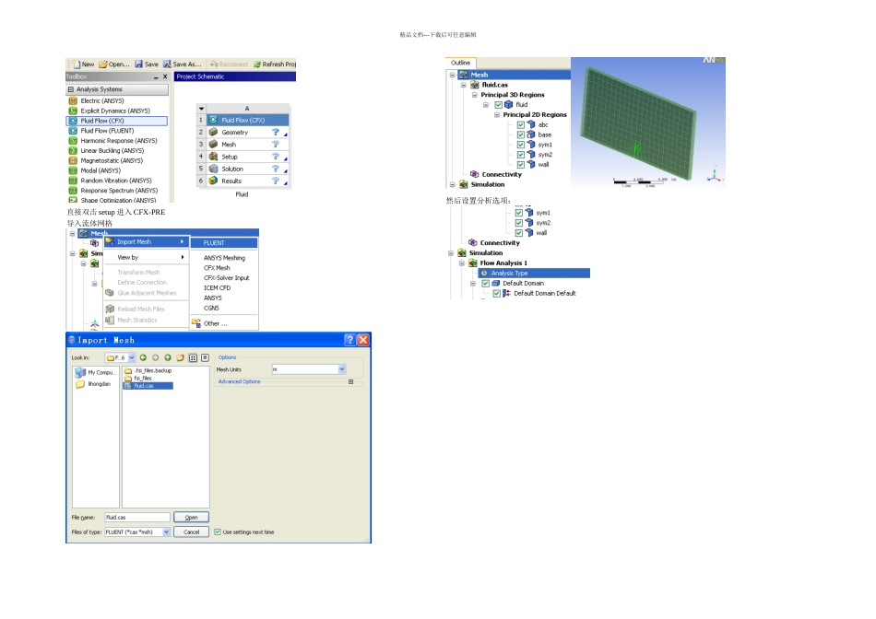
Task: Click the Refresh Project toolbar icon
Action: 257,64
